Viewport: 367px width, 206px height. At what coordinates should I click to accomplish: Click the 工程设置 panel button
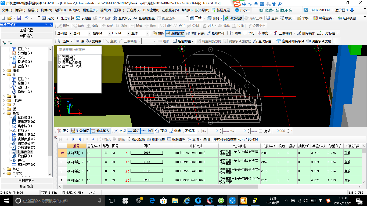coord(26,30)
